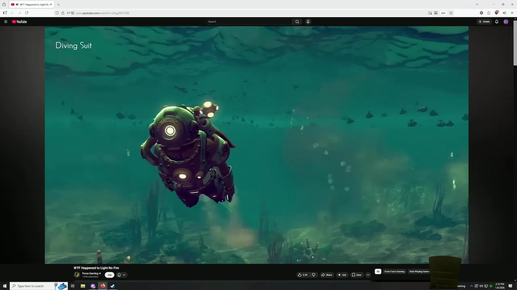
Task: Open the account avatar menu
Action: (x=506, y=22)
